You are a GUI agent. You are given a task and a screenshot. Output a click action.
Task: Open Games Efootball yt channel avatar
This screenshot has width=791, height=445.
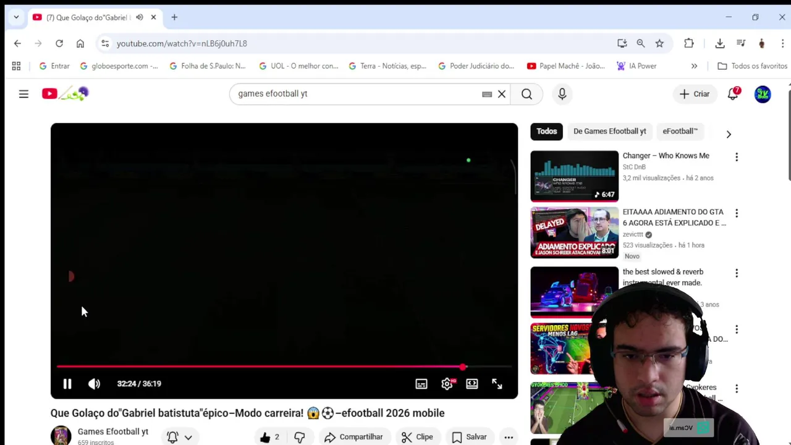61,436
